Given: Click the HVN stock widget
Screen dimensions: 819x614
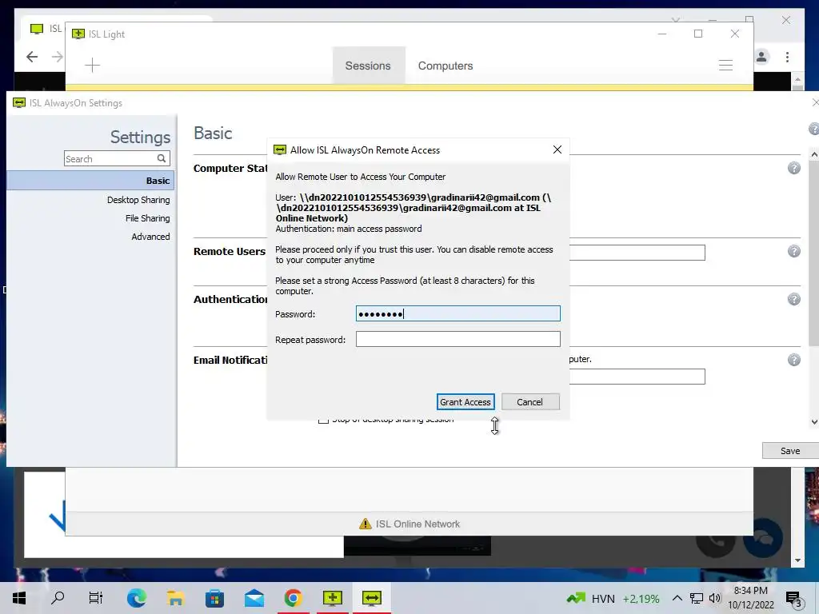Looking at the screenshot, I should pyautogui.click(x=613, y=598).
